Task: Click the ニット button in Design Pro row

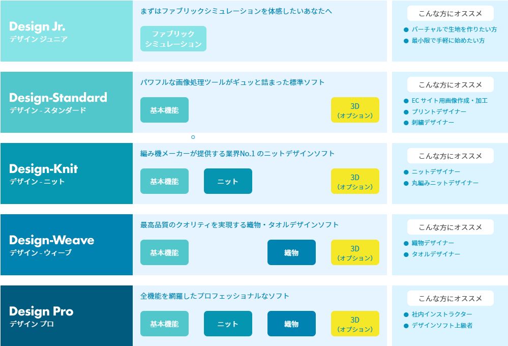Action: tap(228, 324)
